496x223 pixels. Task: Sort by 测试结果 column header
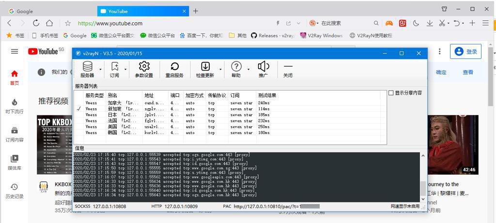[x=267, y=95]
